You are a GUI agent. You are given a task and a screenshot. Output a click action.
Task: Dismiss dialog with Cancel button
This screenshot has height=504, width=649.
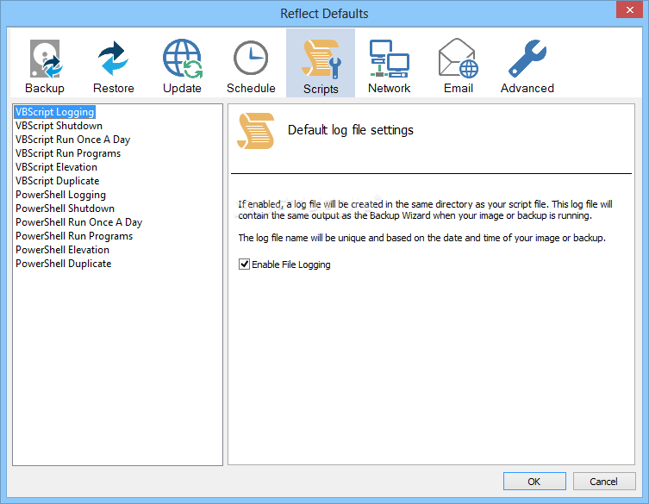point(604,482)
